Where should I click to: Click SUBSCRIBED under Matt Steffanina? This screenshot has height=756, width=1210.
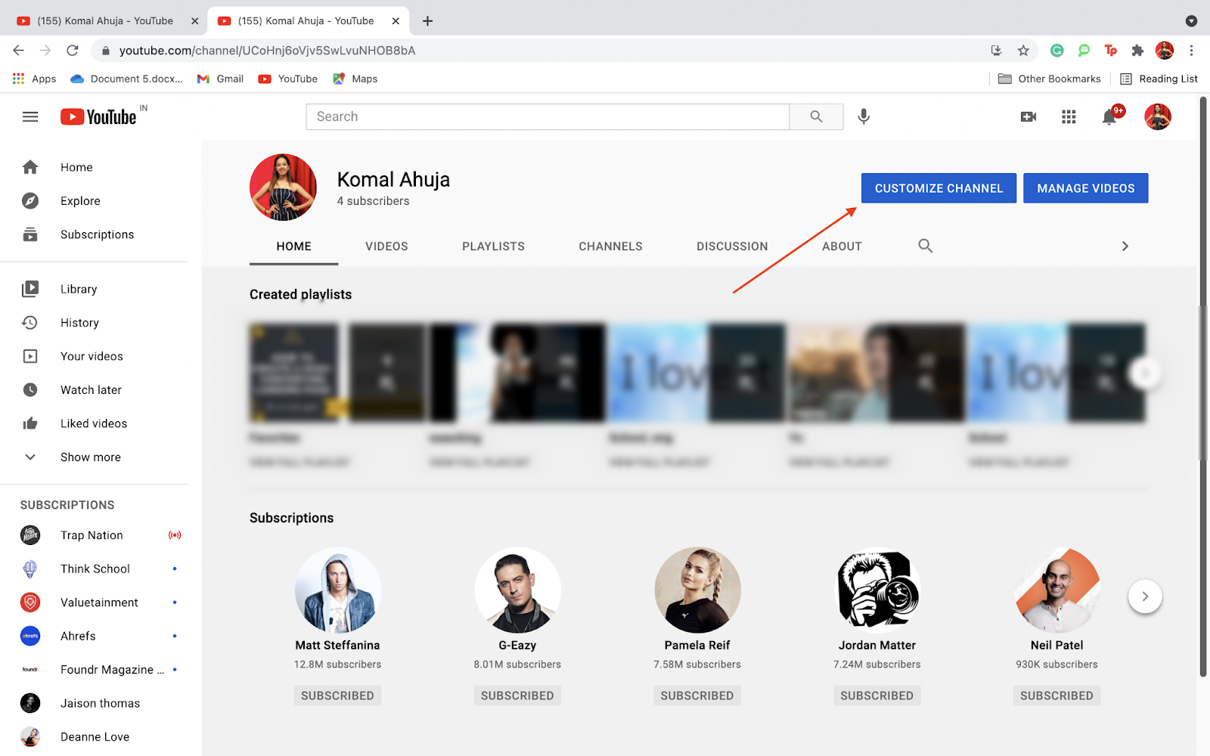click(x=337, y=696)
